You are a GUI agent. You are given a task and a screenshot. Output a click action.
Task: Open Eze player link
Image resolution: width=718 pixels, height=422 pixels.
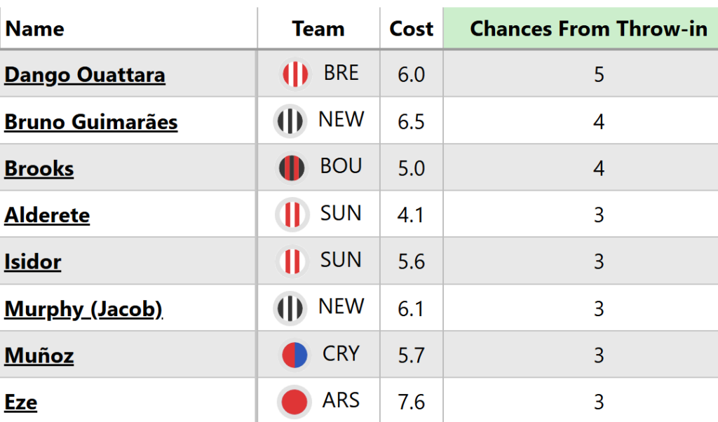[x=21, y=403]
